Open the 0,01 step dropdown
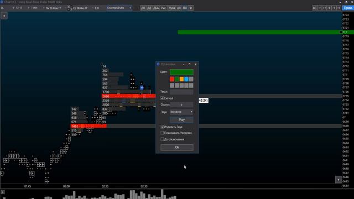 click(97, 8)
